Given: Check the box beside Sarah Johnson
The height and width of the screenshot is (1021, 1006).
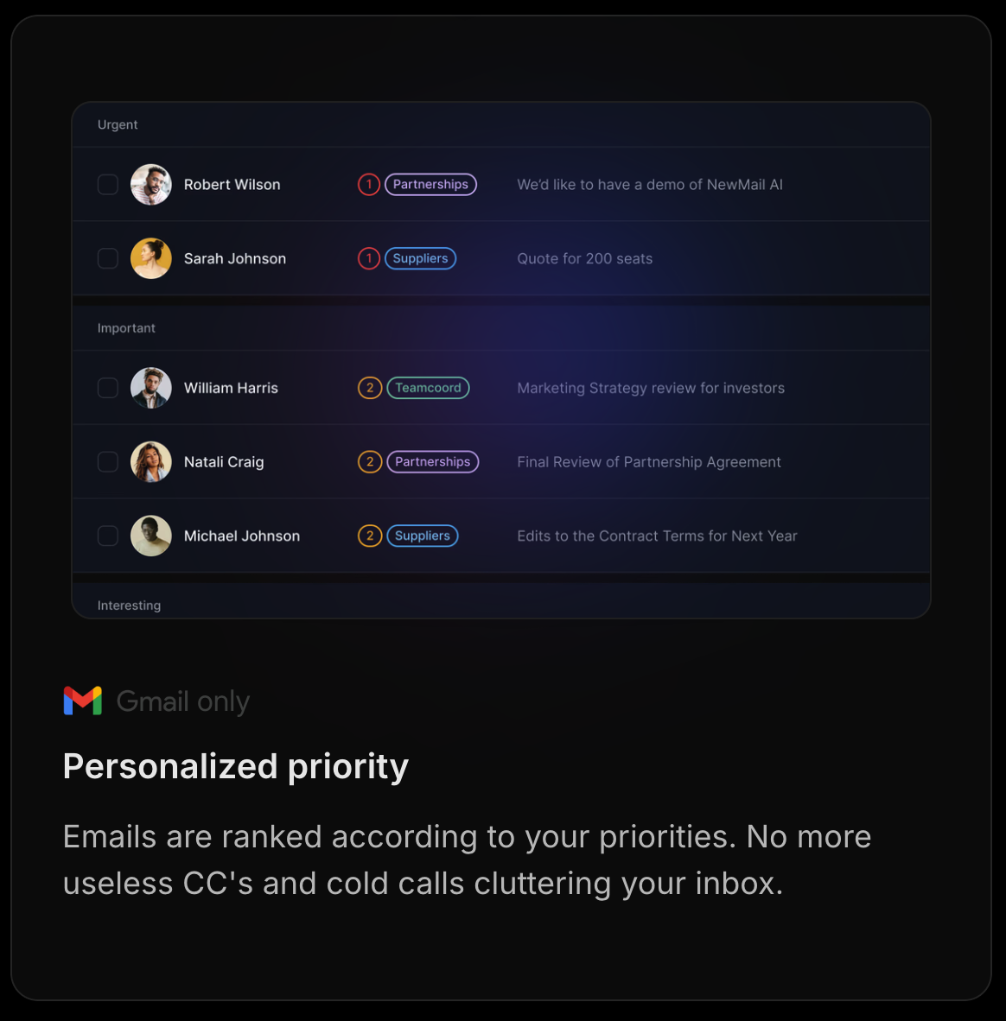Looking at the screenshot, I should point(108,258).
